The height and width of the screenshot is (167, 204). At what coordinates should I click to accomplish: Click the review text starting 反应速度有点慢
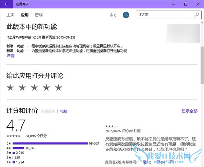(x=151, y=144)
